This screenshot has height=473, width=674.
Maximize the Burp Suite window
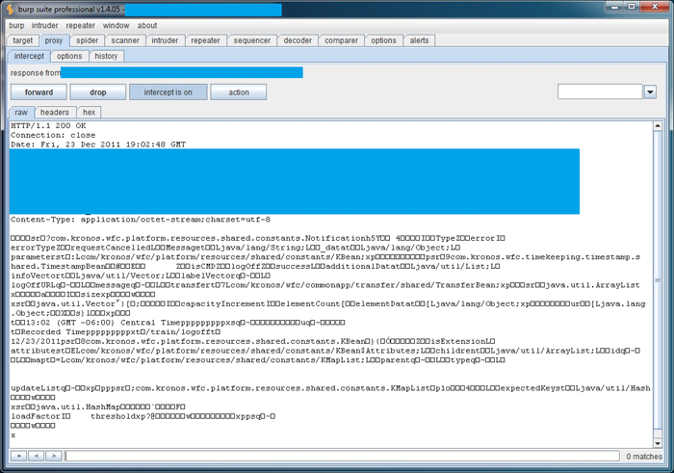tap(632, 7)
